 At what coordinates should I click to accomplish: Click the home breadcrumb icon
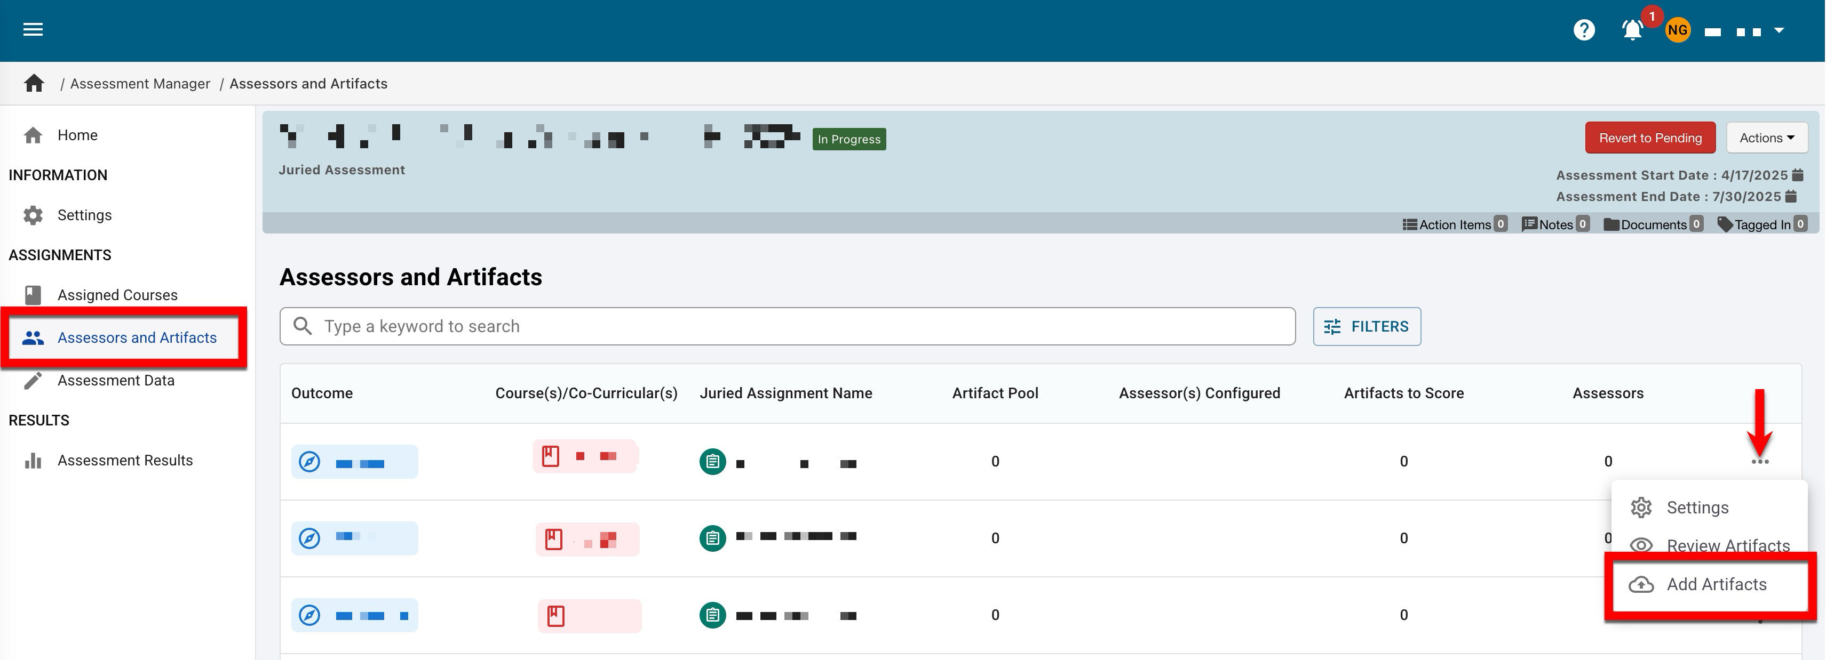point(34,84)
